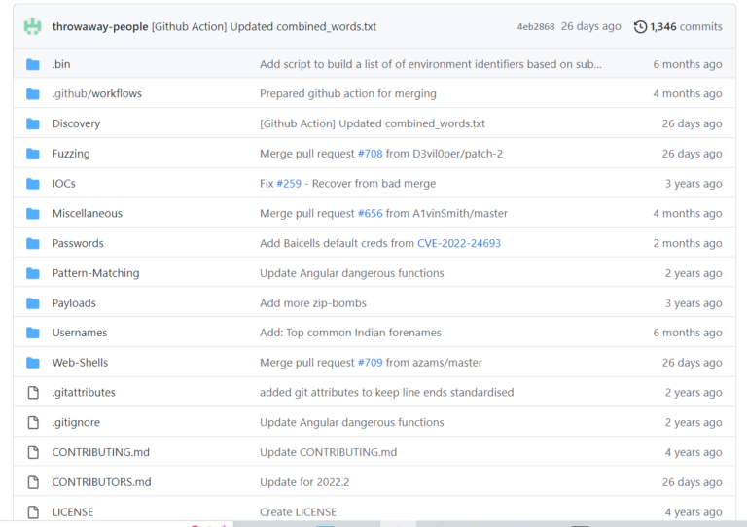
Task: Open the CONTRIBUTING.md file
Action: coord(100,452)
